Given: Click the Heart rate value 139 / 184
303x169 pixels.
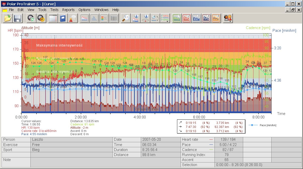Looking at the screenshot, I should click(229, 139).
